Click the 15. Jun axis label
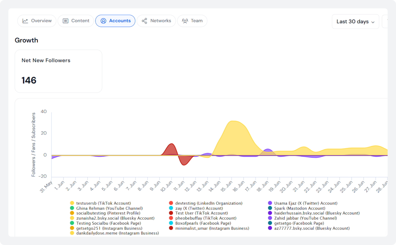This screenshot has height=245, width=396. 226,186
